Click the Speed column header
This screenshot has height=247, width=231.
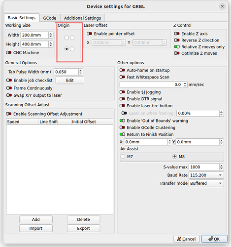(x=23, y=122)
